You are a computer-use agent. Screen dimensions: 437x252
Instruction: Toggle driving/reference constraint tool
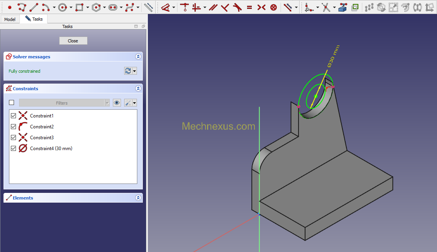(288, 7)
